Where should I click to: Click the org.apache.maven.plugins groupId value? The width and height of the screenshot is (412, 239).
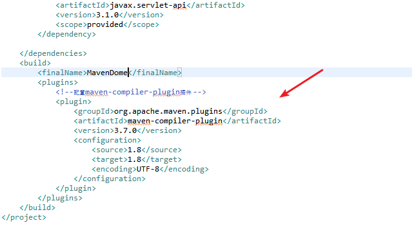[x=168, y=112]
